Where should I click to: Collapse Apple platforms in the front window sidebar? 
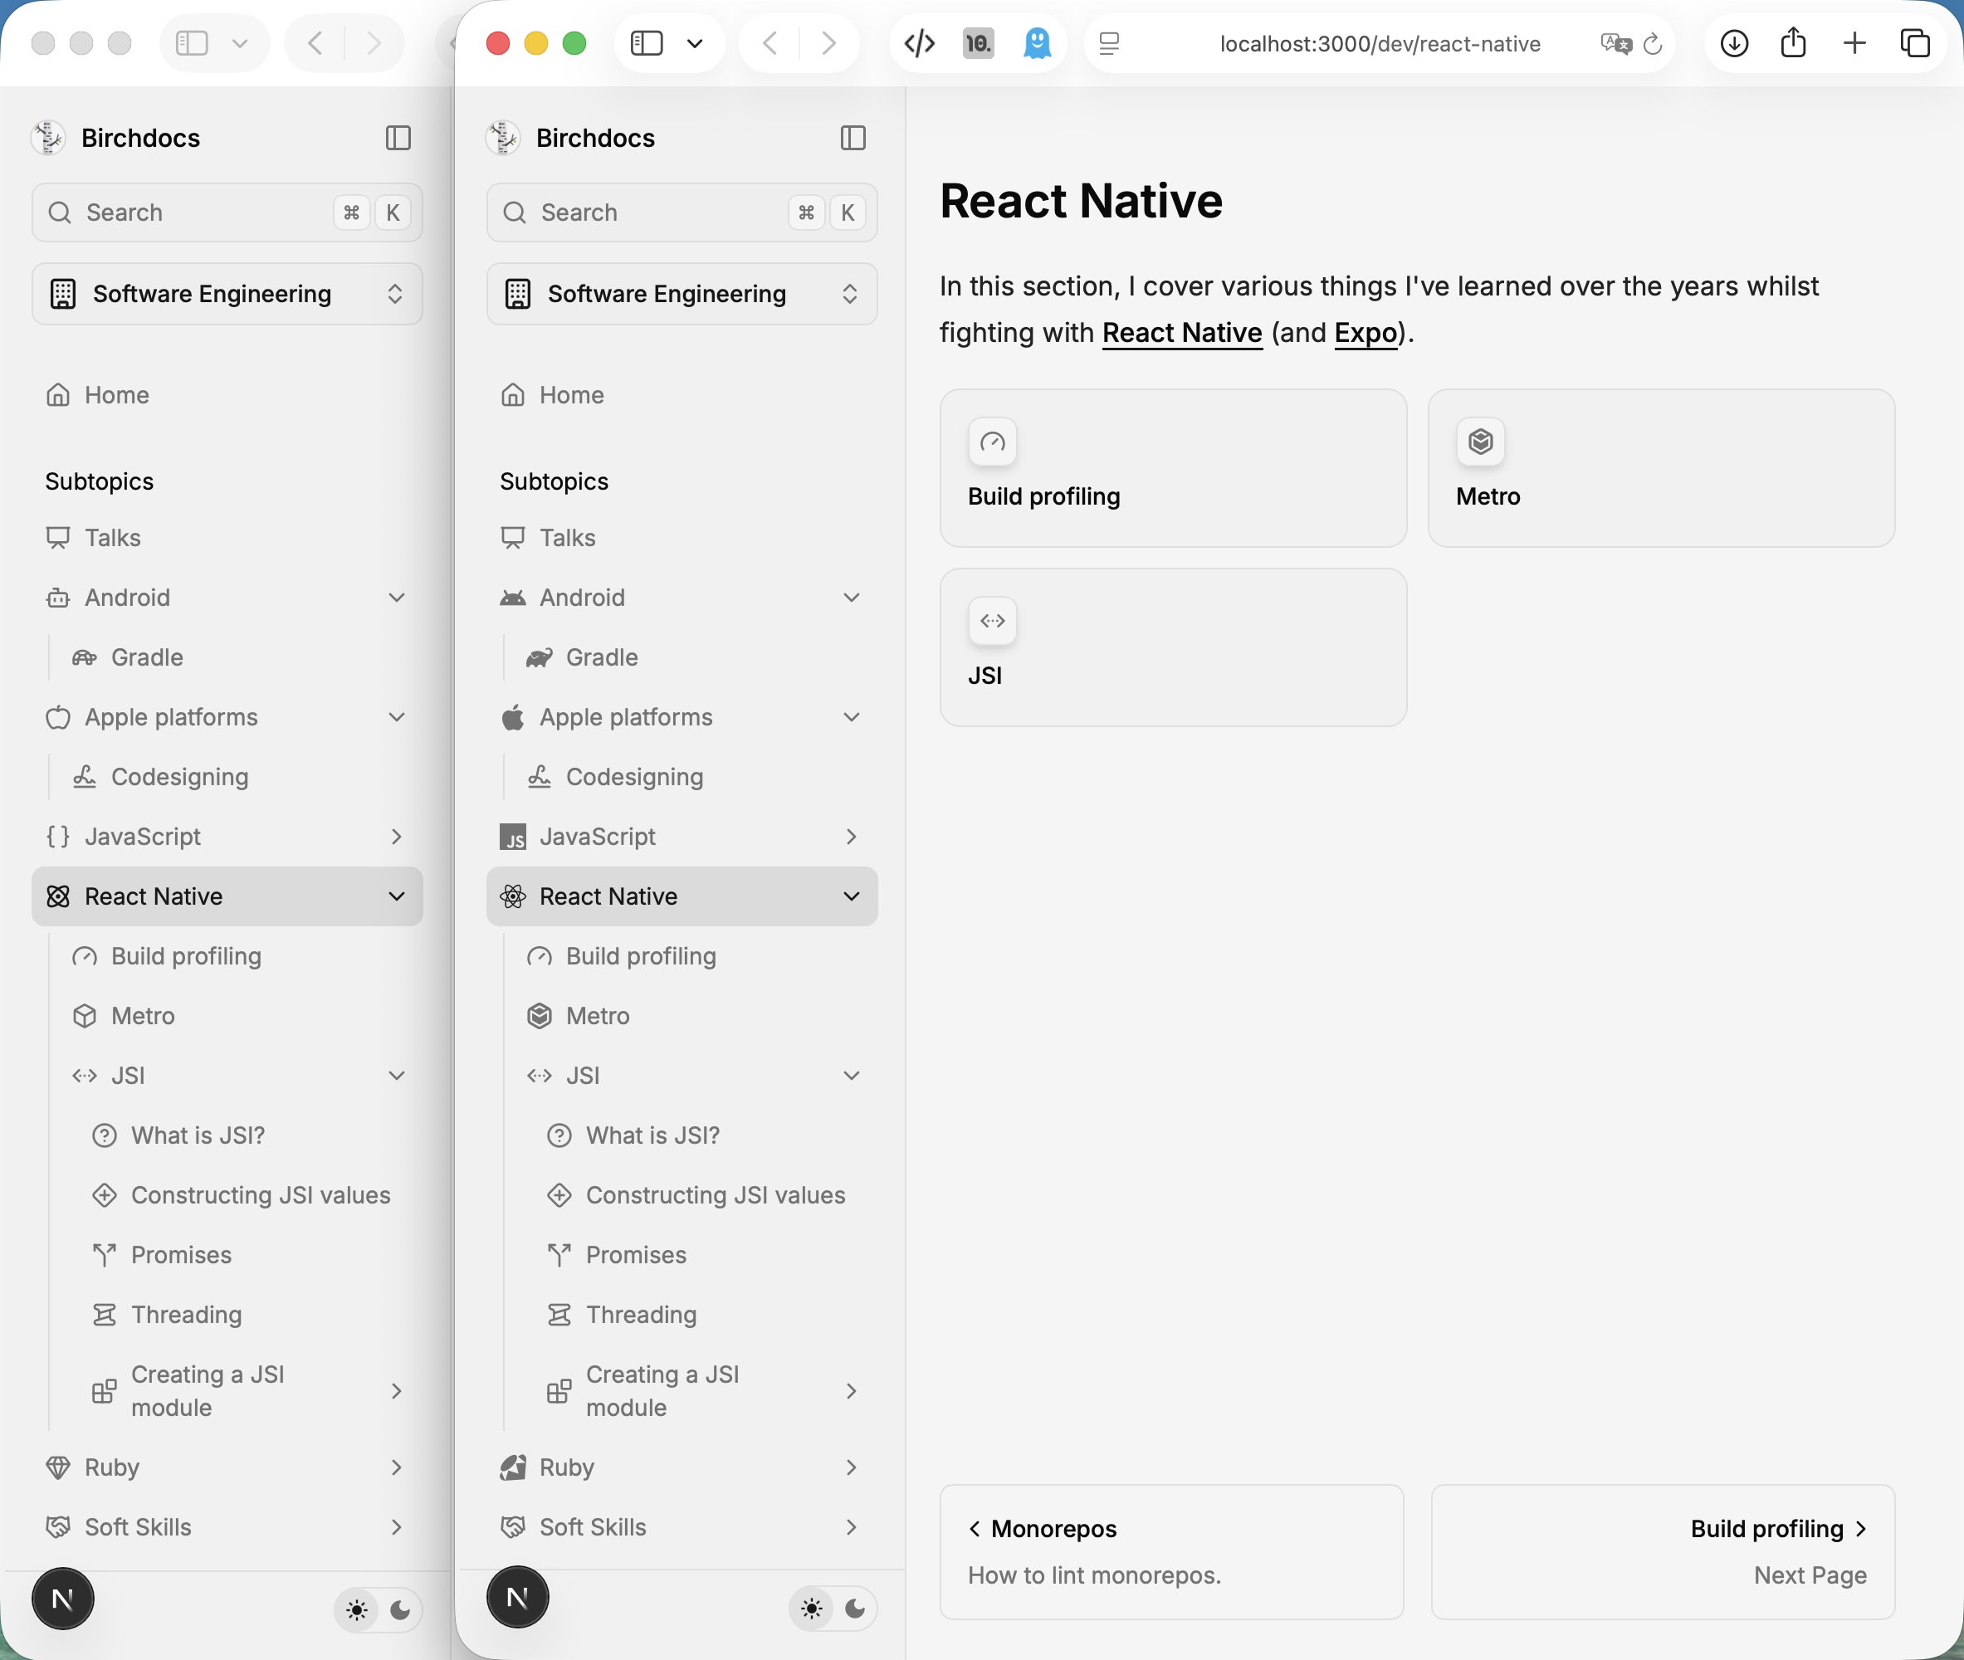tap(852, 717)
